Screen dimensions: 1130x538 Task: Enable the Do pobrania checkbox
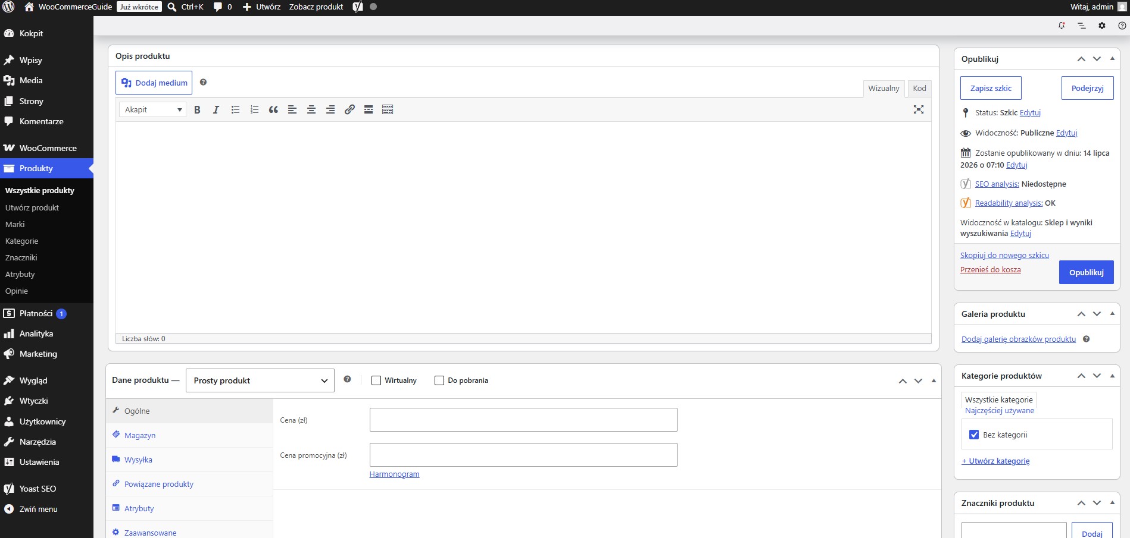click(439, 380)
